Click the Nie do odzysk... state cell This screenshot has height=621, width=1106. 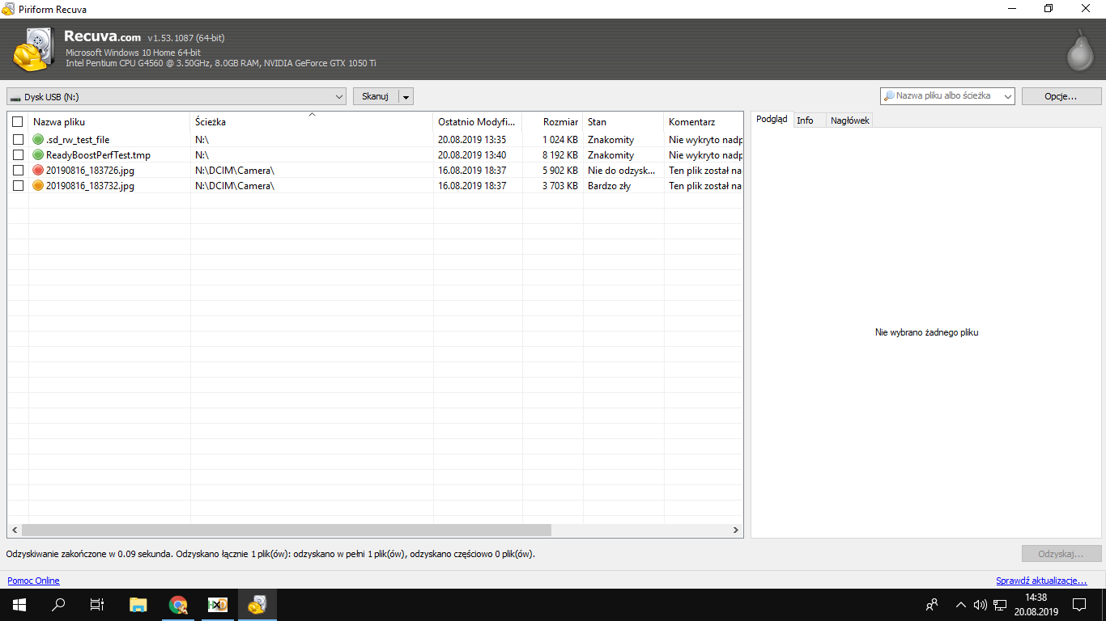pos(622,171)
